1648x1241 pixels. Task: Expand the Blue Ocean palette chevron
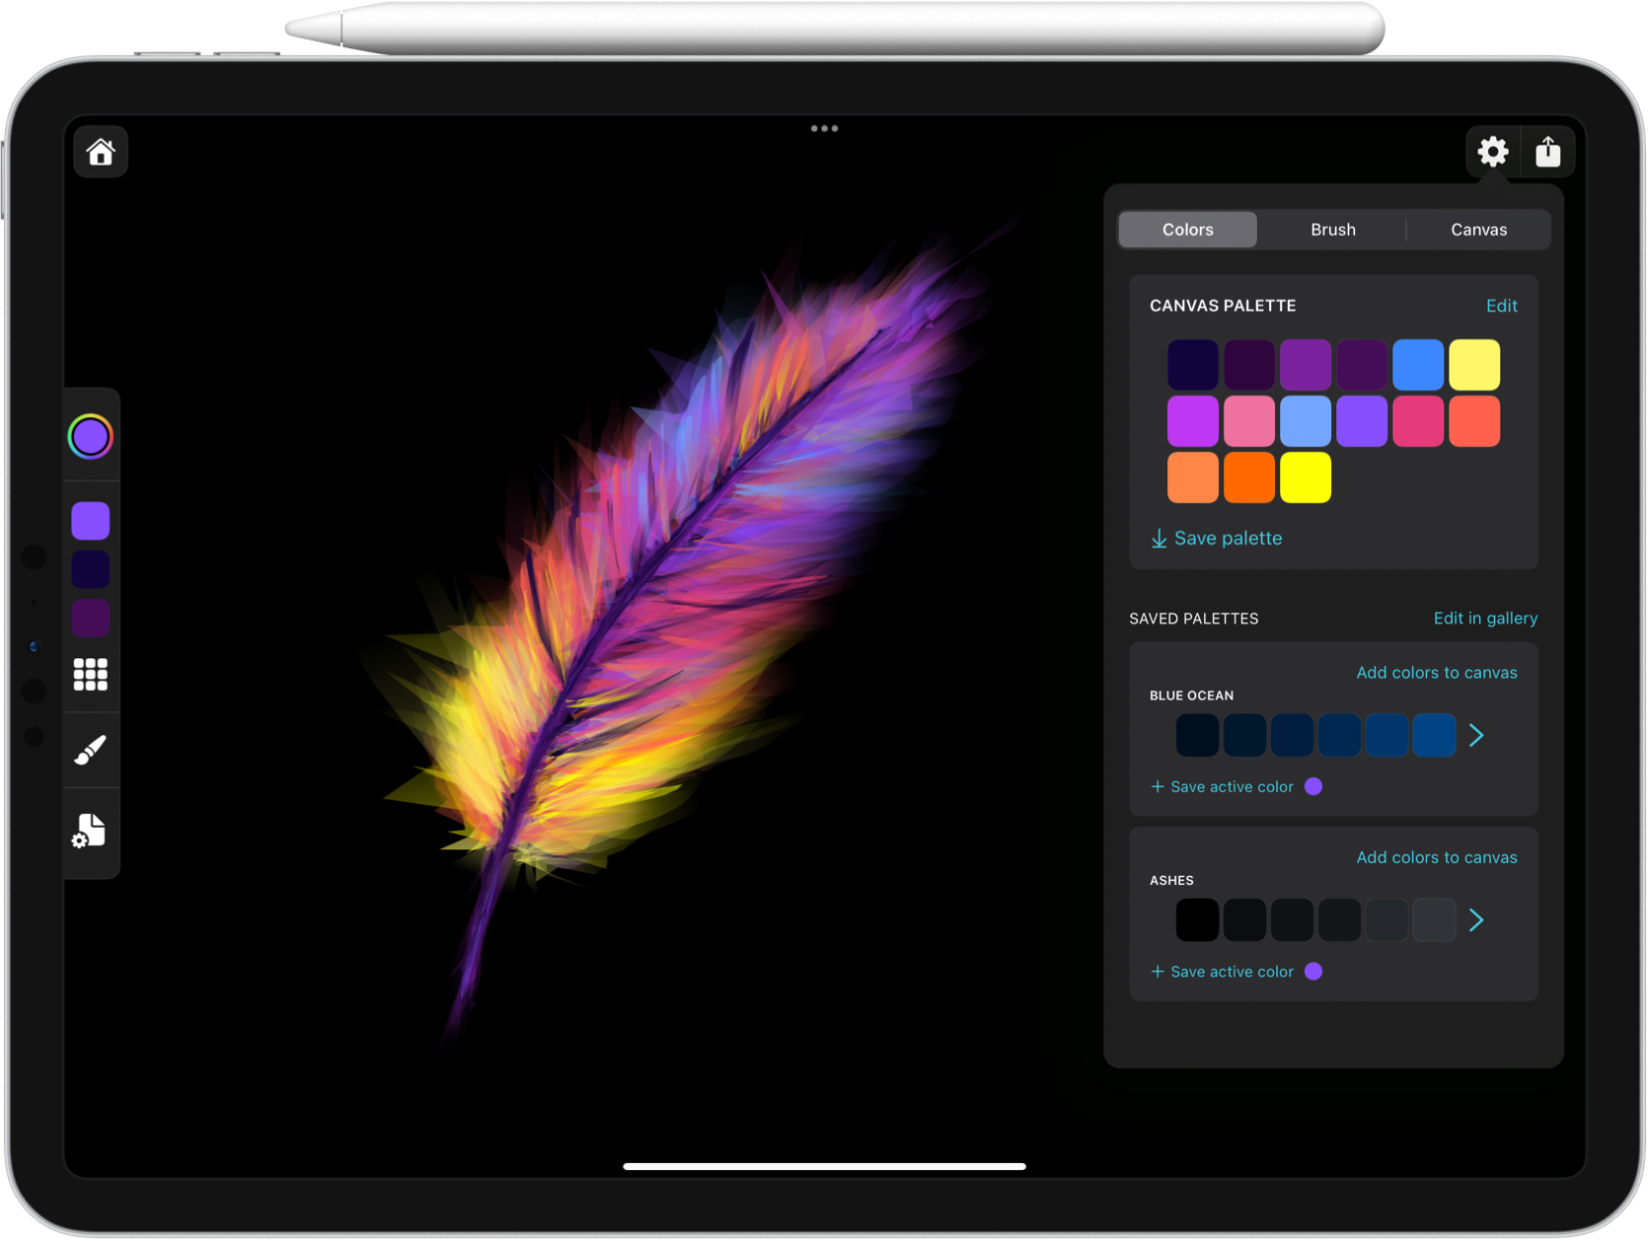tap(1476, 735)
